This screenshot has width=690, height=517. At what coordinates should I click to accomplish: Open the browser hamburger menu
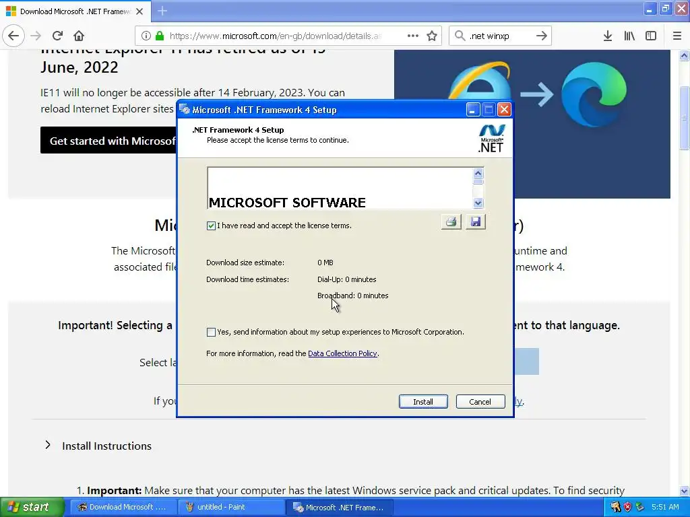677,36
